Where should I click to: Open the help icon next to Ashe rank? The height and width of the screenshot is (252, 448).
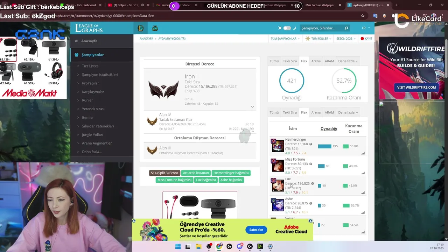pos(310,203)
